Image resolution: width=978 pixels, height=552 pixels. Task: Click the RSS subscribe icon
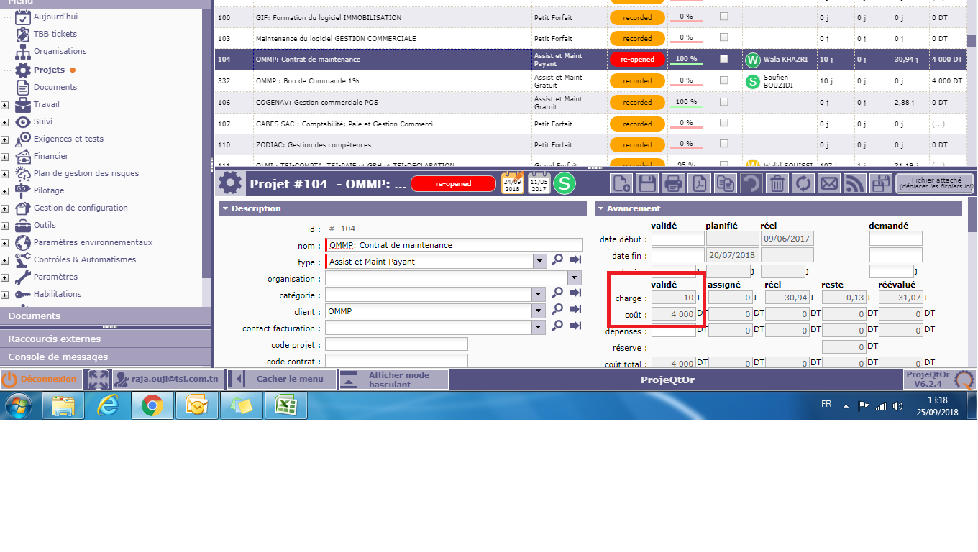pyautogui.click(x=854, y=183)
